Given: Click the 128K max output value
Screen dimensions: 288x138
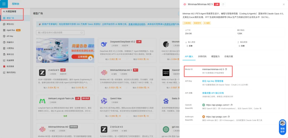Looking at the screenshot, I should (x=240, y=33).
